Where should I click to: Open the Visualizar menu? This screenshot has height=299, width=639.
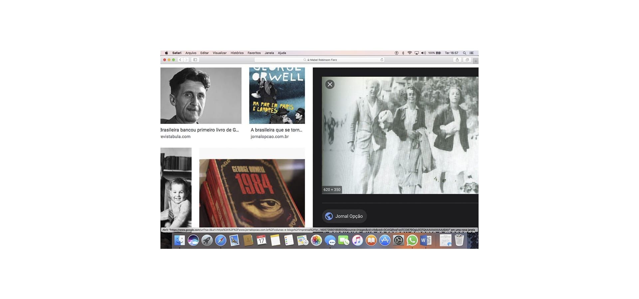(220, 53)
